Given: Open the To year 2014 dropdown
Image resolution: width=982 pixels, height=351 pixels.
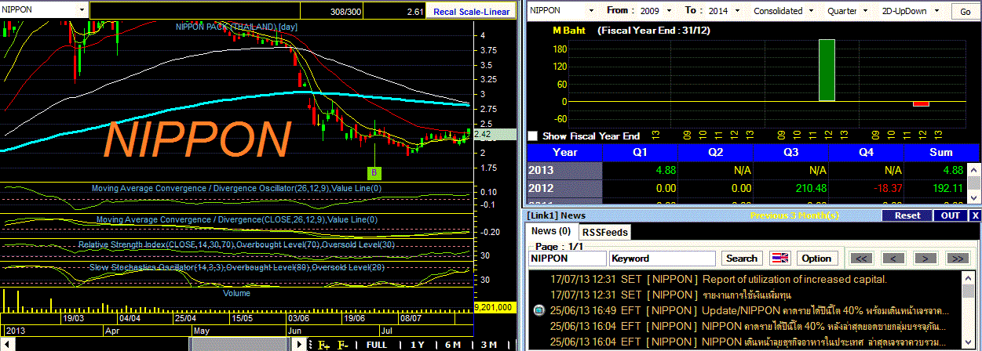Looking at the screenshot, I should 736,11.
